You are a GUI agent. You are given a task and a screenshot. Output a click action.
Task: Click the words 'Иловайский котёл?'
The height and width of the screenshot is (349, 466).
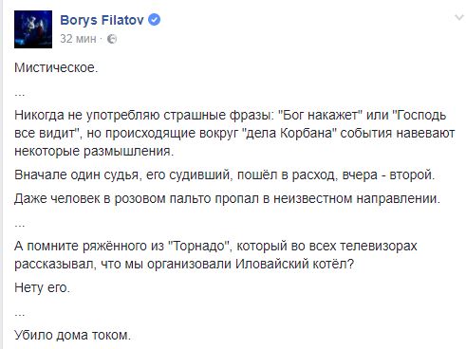(x=294, y=264)
